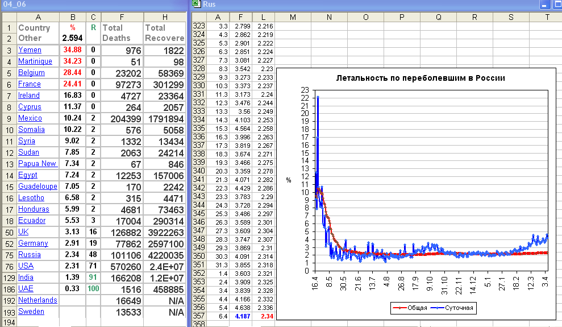Minimize the Rus workbook window

click(x=544, y=5)
